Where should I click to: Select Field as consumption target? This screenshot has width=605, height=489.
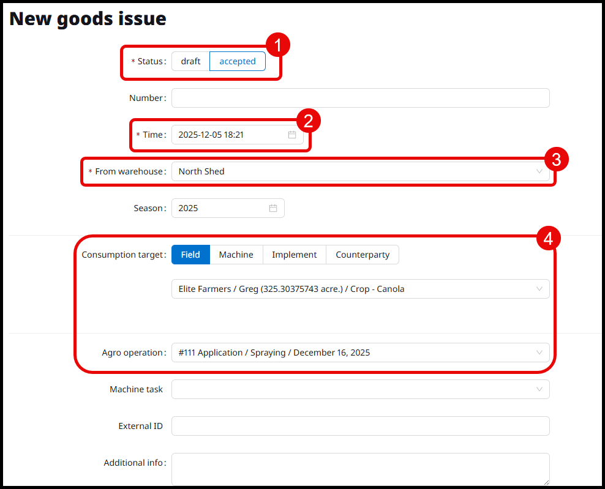coord(190,255)
